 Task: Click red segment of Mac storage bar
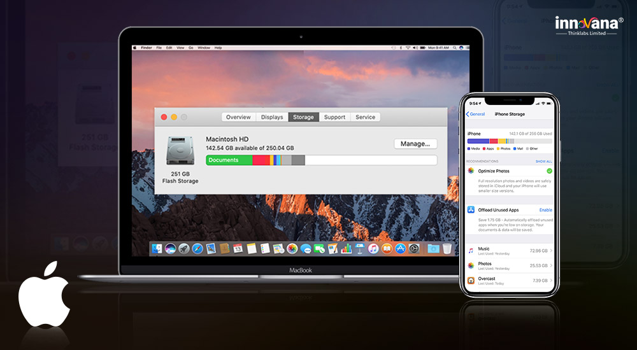[261, 160]
